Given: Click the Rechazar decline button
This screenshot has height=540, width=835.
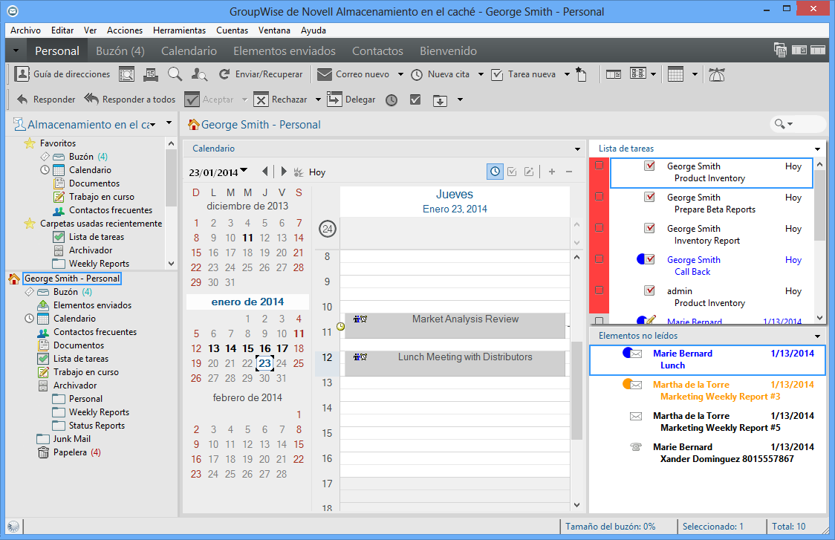Looking at the screenshot, I should tap(281, 99).
